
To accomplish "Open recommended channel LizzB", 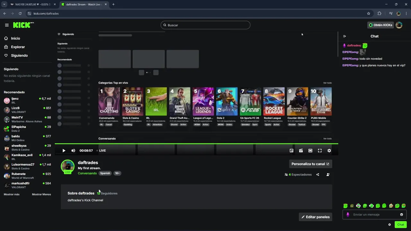I will pos(27,110).
